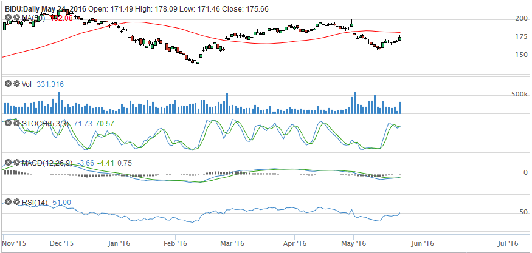This screenshot has width=532, height=253.
Task: Click the Mar '16 date axis label
Action: coord(232,243)
